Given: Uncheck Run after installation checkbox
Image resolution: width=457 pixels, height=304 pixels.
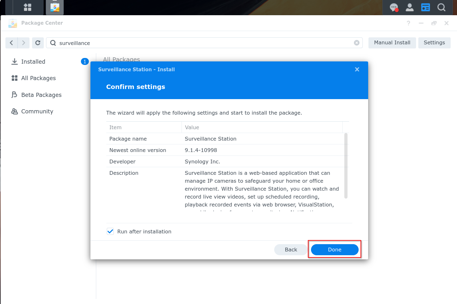Looking at the screenshot, I should click(x=110, y=231).
